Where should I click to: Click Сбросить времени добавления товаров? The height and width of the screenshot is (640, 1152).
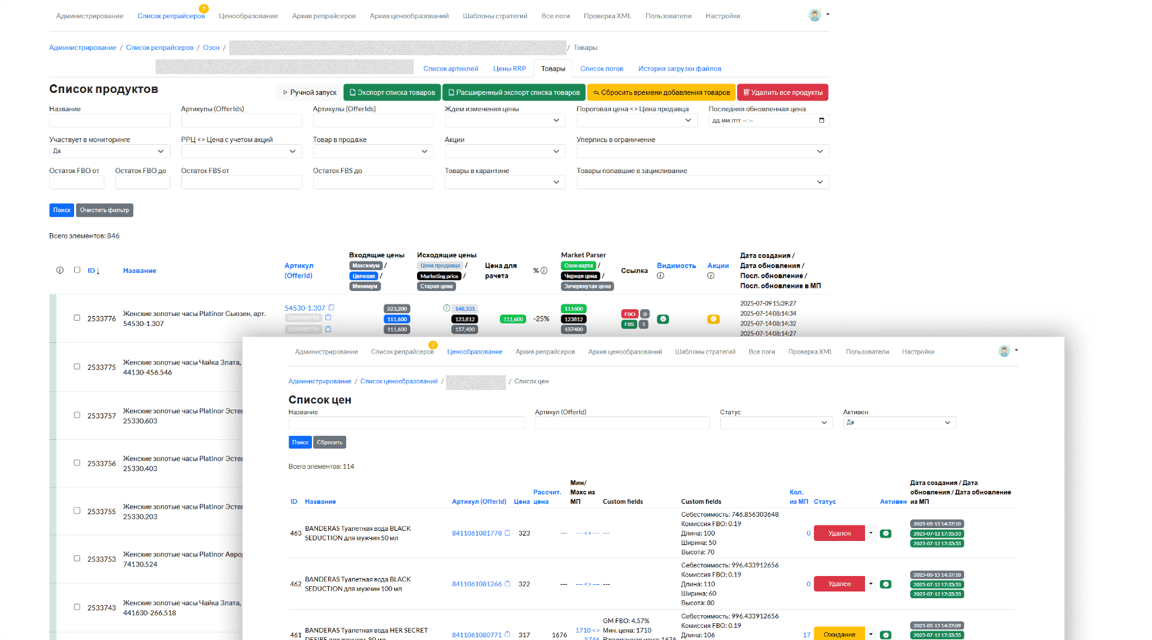(661, 92)
